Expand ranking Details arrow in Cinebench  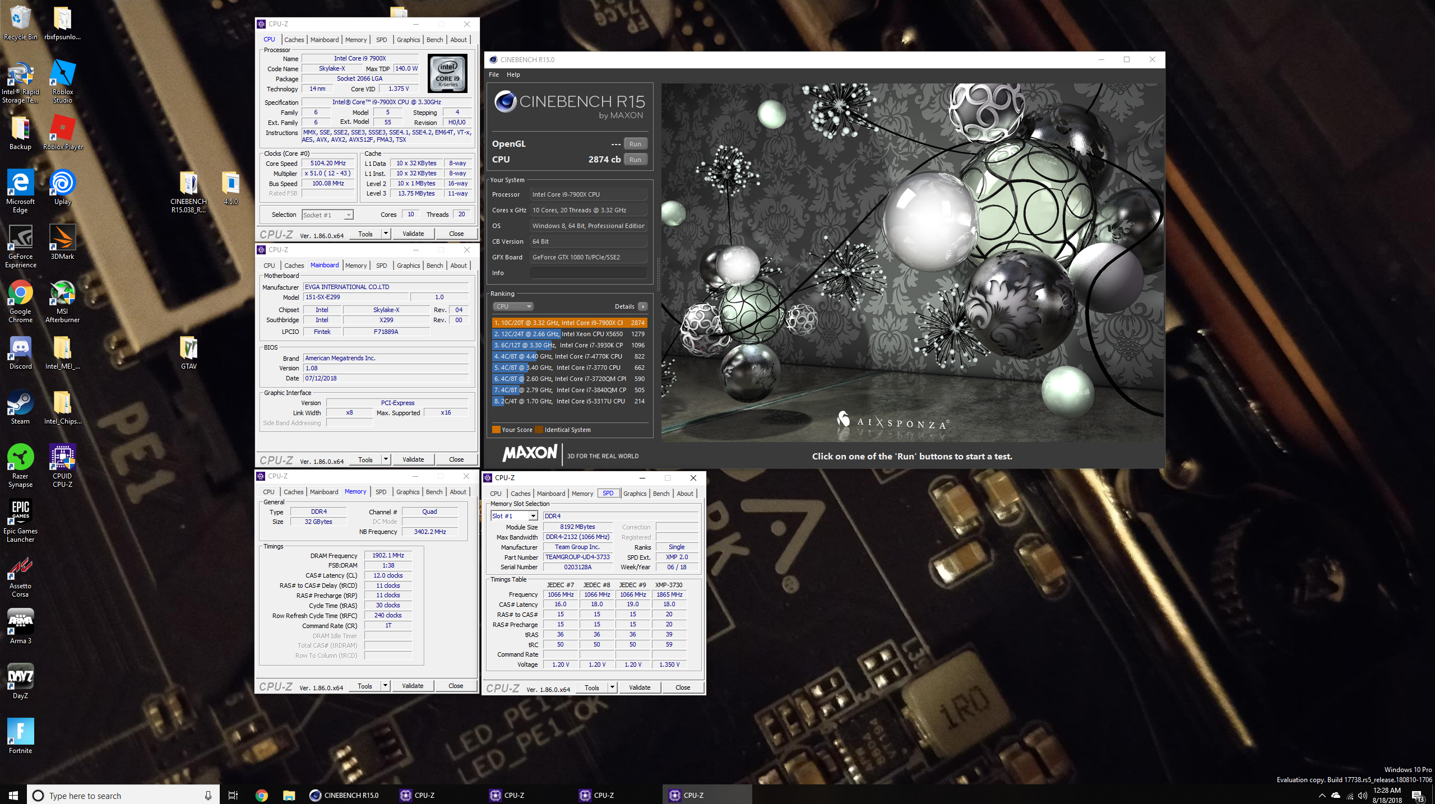643,306
